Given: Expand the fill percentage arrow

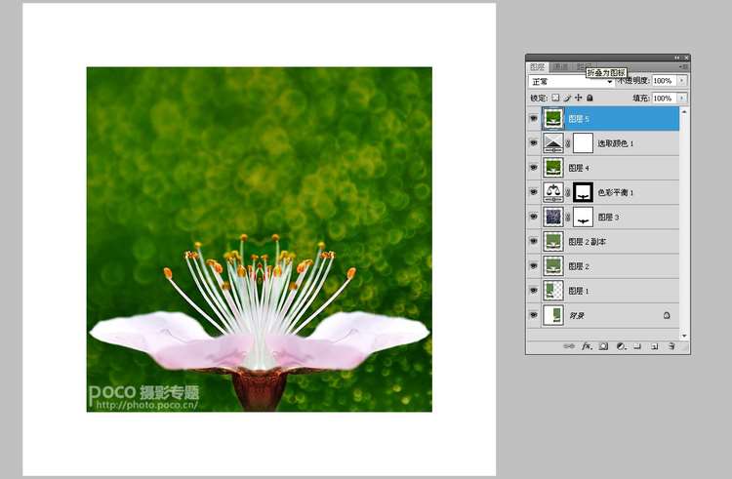Looking at the screenshot, I should pos(681,99).
